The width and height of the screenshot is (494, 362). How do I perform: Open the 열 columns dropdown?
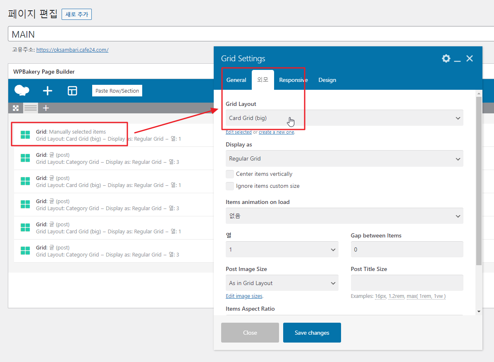[282, 249]
